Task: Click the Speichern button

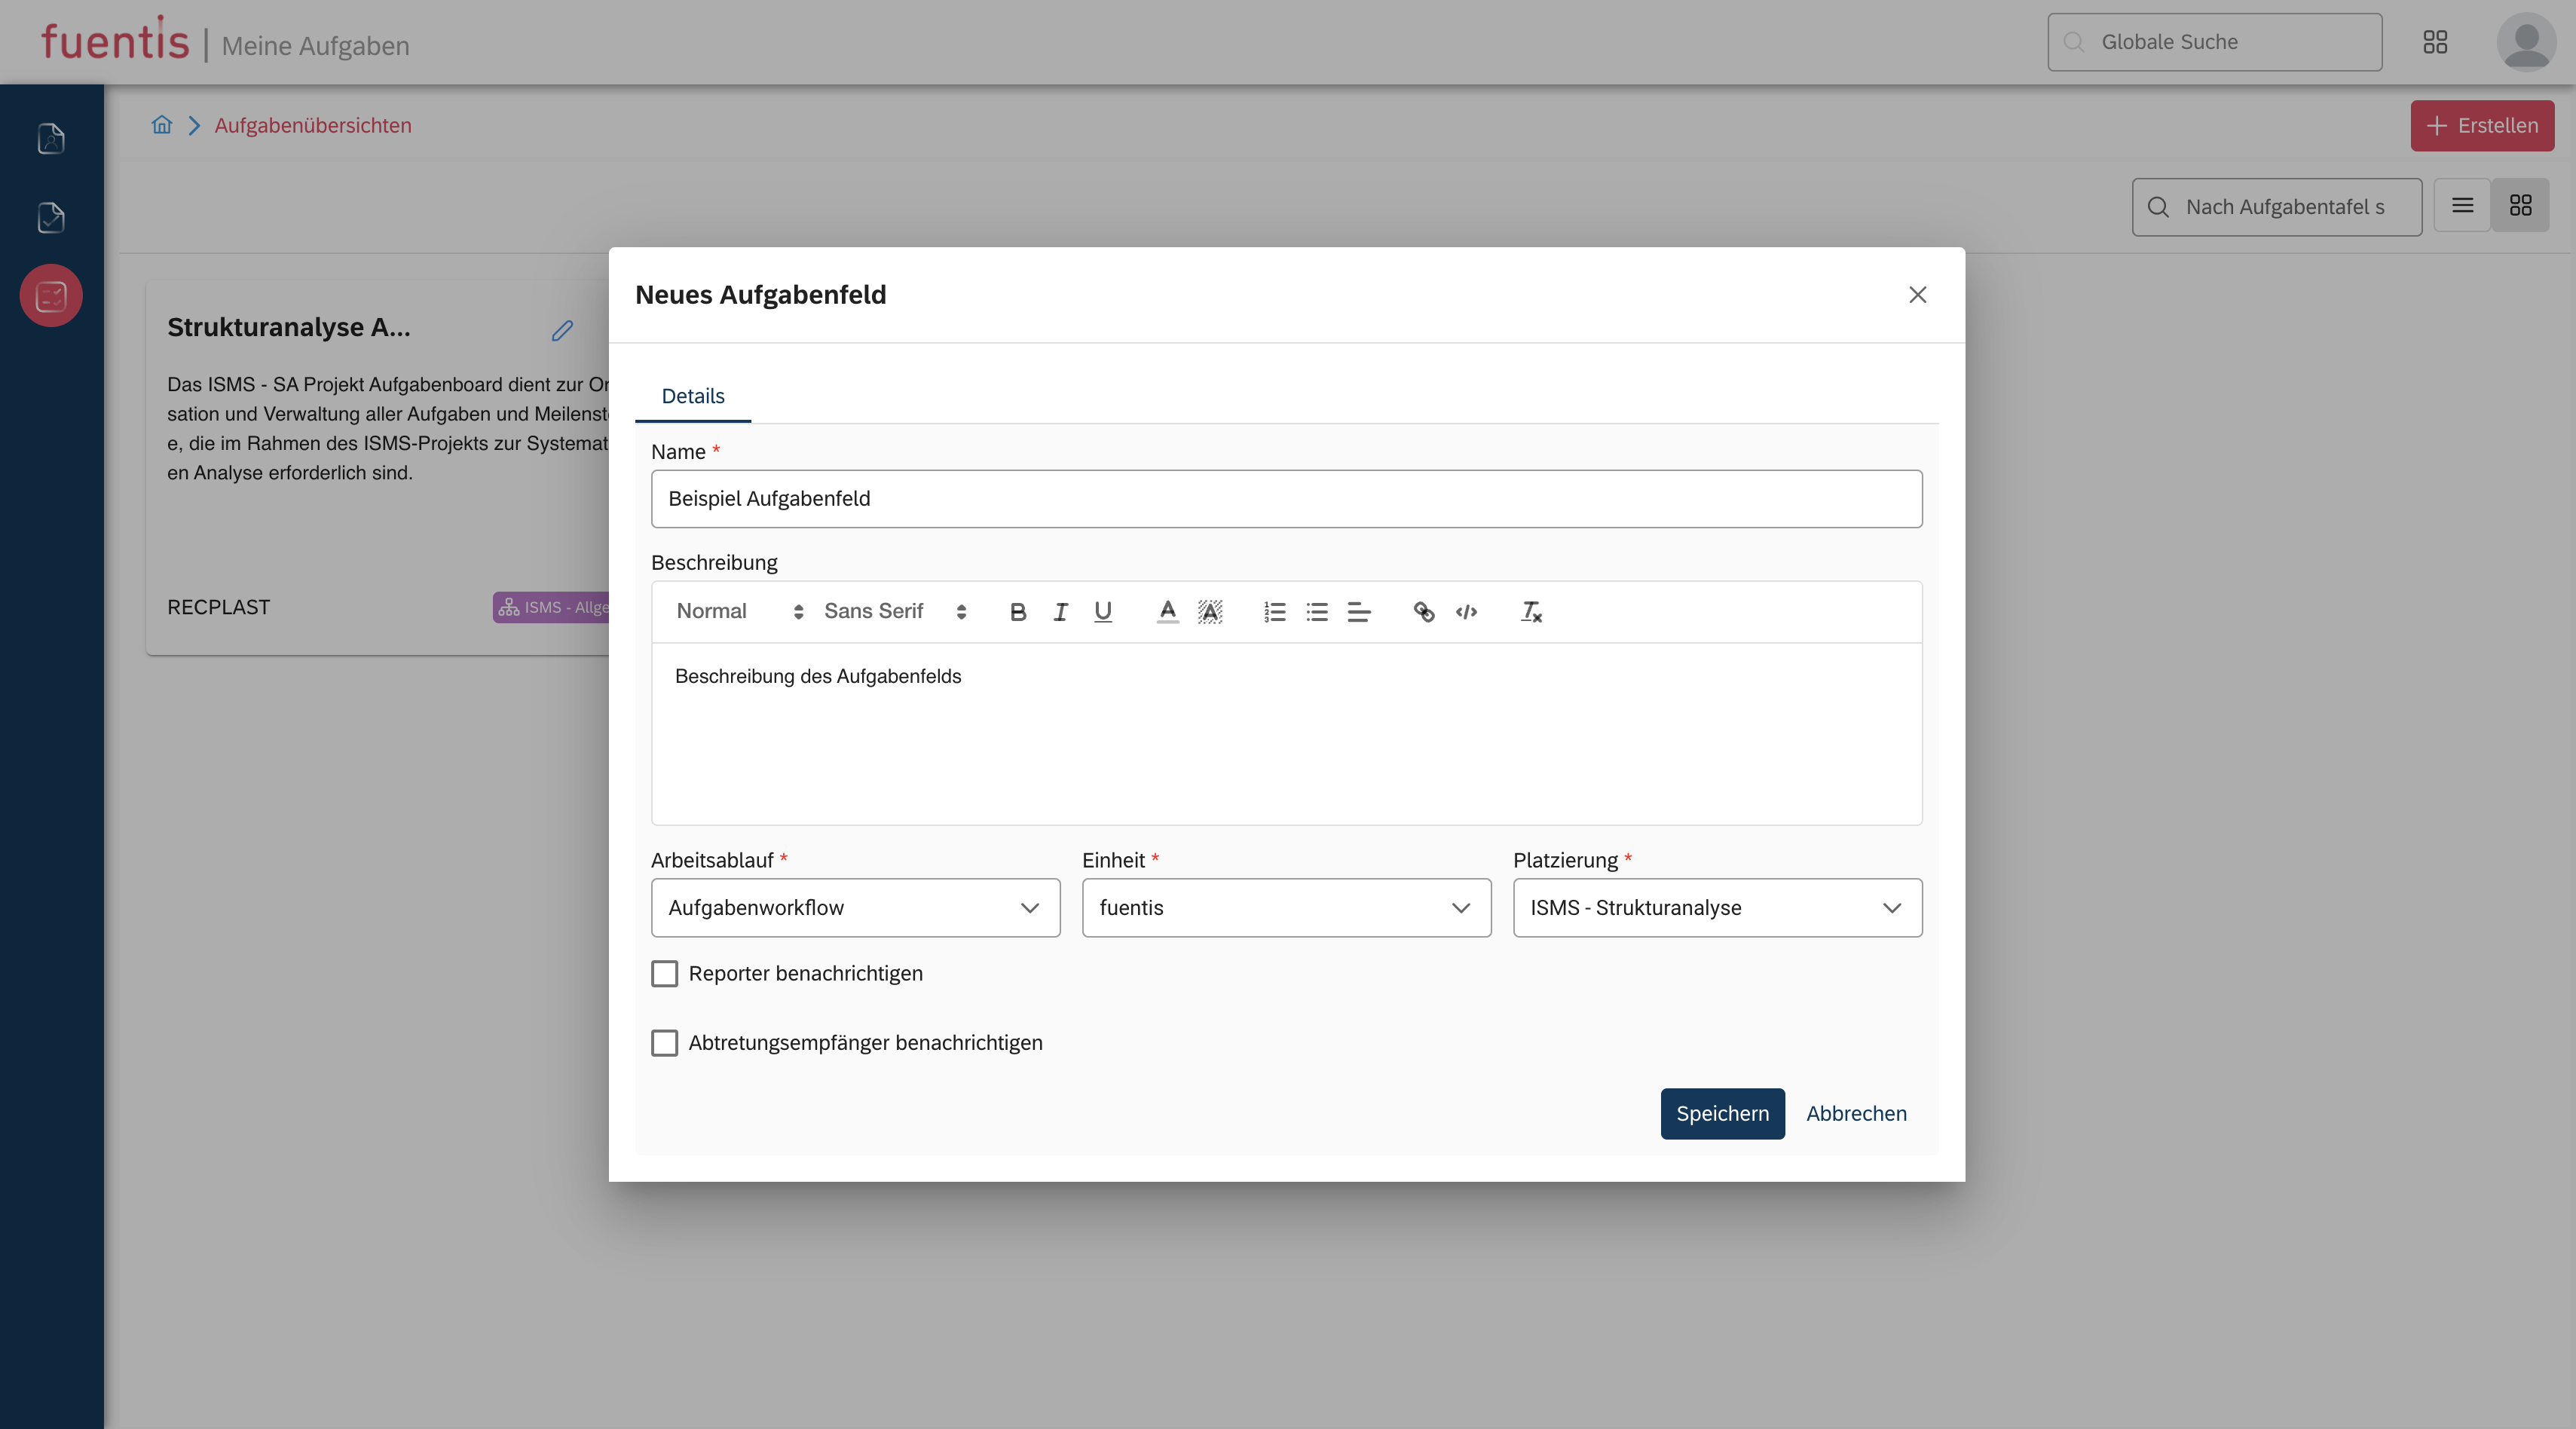Action: (1722, 1113)
